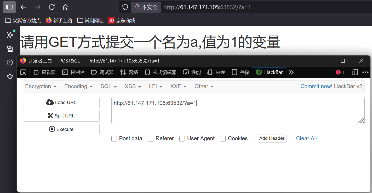Click inside the URL payload text area
The height and width of the screenshot is (193, 372).
click(x=238, y=110)
